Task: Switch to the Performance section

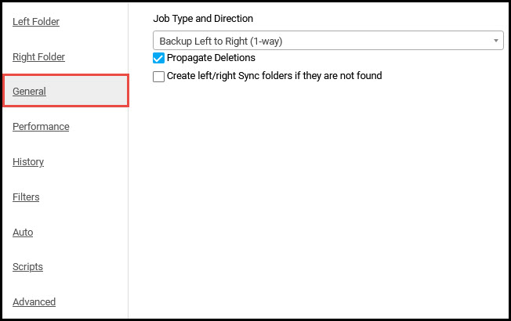Action: coord(41,126)
